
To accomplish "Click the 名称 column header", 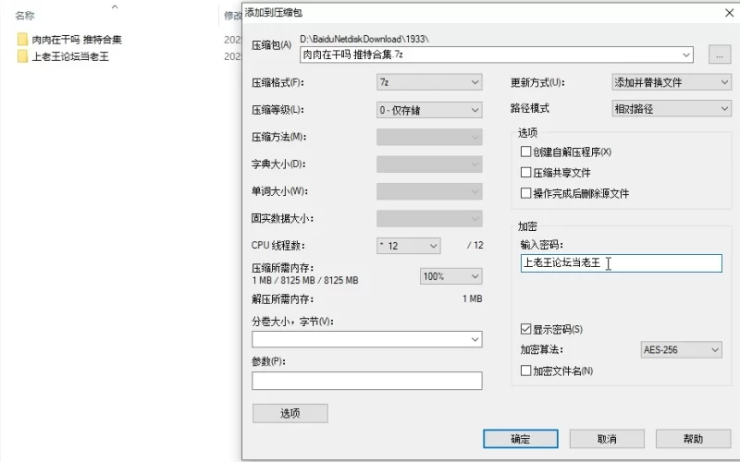I will click(x=26, y=16).
